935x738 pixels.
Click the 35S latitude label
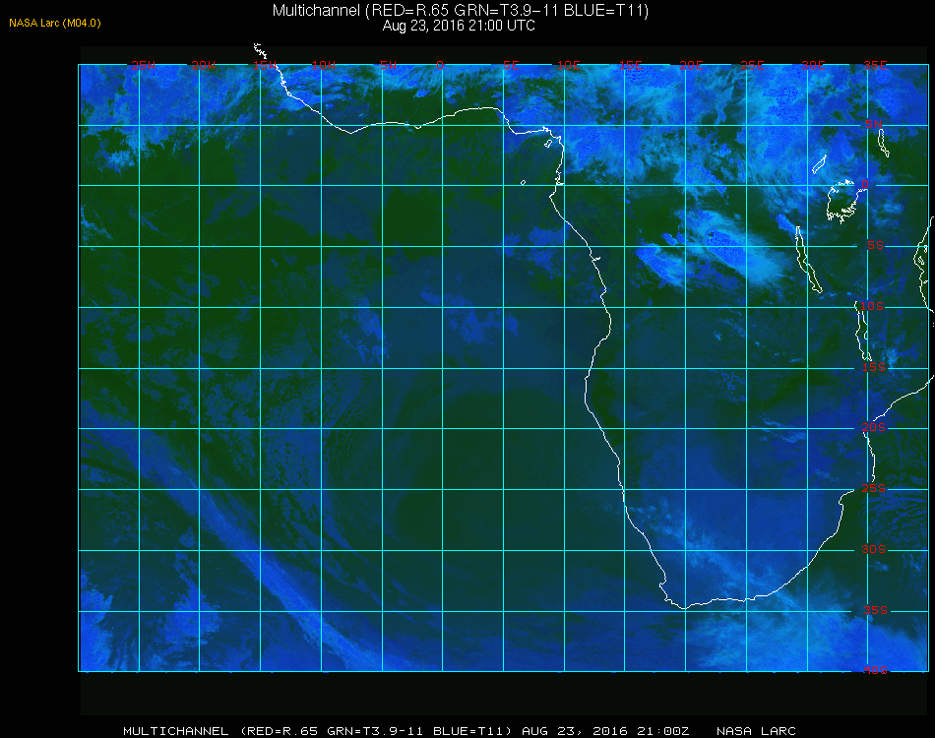coord(876,610)
